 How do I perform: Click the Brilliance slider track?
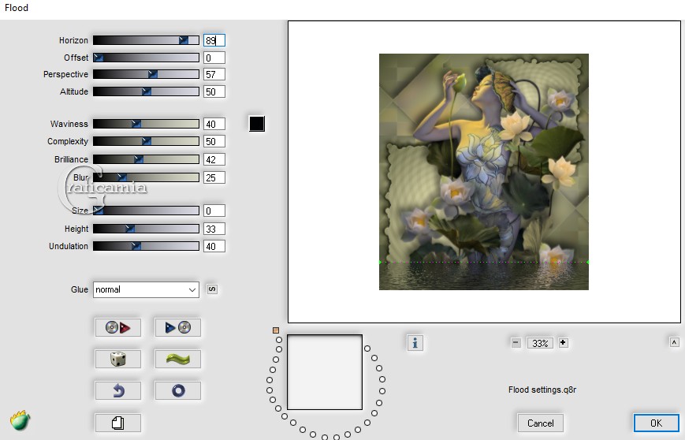[x=146, y=159]
